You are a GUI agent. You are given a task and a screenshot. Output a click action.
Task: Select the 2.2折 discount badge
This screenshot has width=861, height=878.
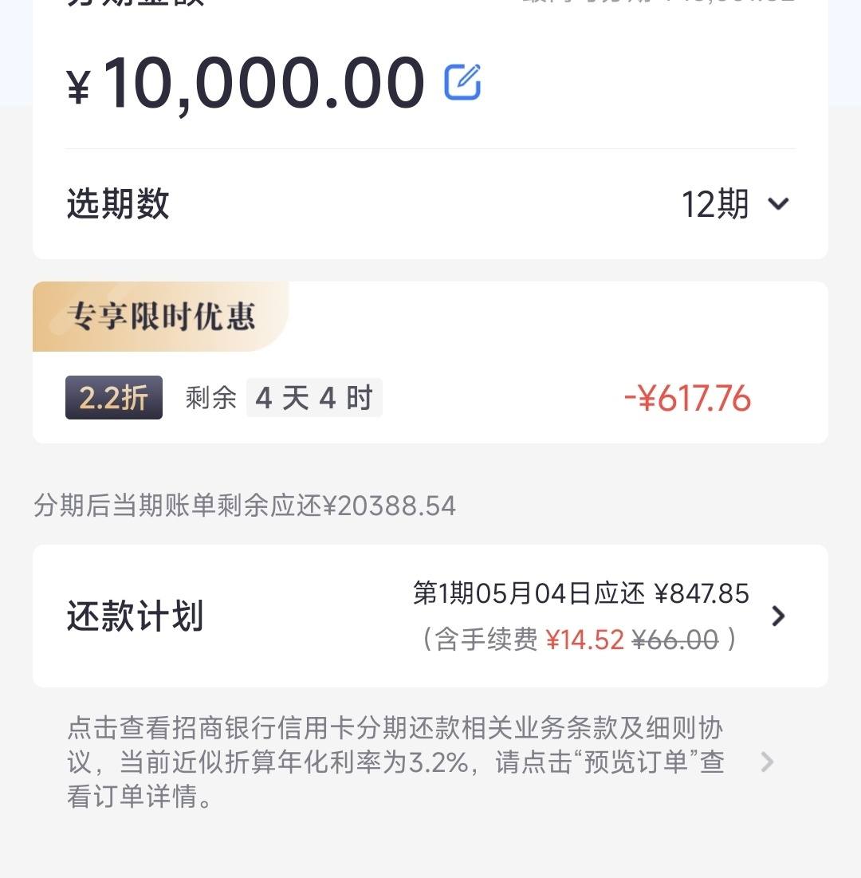click(114, 398)
